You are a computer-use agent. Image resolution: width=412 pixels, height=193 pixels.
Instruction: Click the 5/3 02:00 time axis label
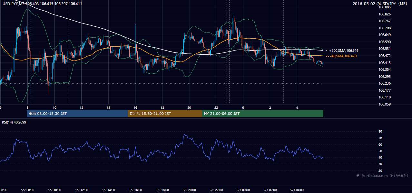[x=270, y=190]
